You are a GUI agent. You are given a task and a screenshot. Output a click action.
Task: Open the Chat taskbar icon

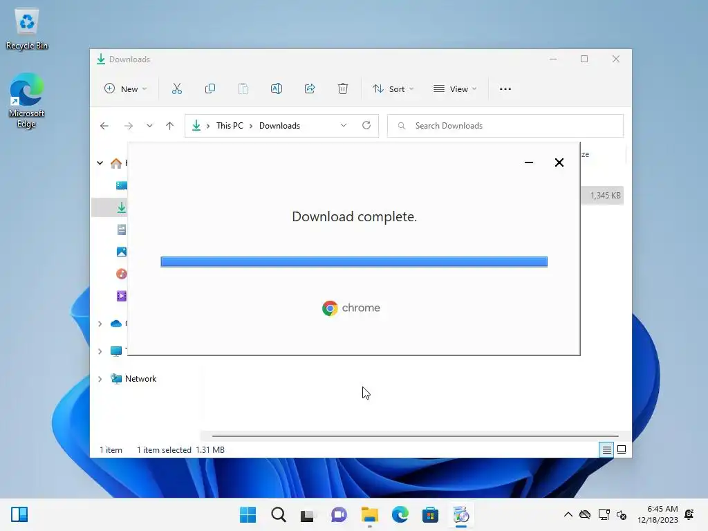coord(339,514)
